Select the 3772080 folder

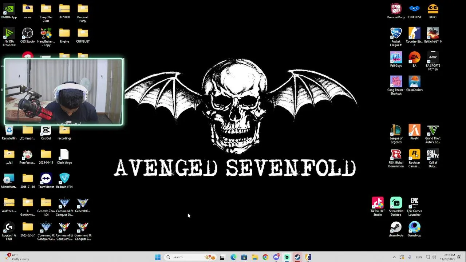tap(64, 11)
